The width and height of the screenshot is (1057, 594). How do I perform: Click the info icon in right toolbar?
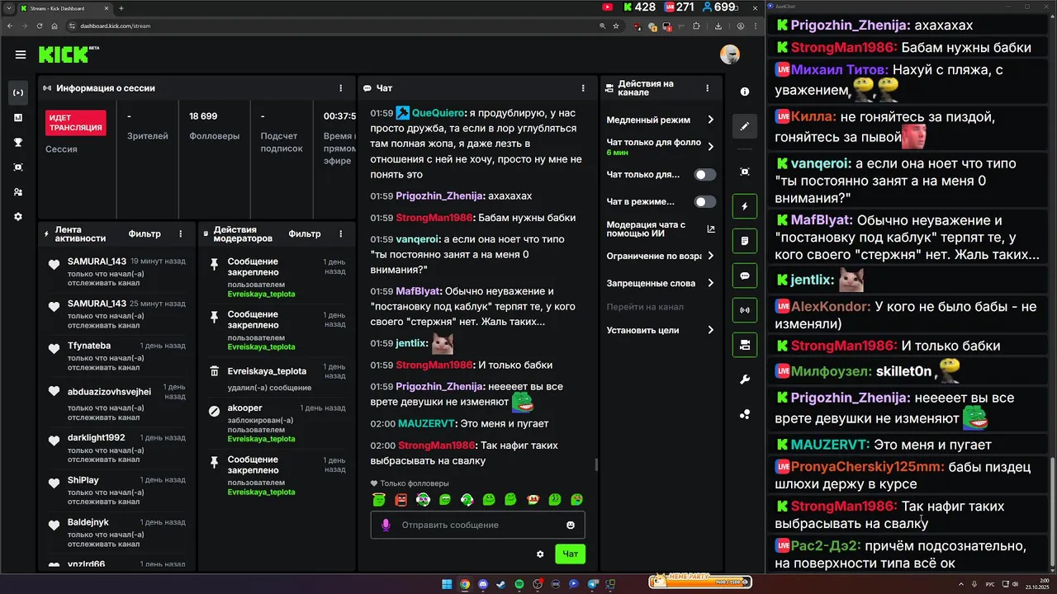click(x=745, y=92)
